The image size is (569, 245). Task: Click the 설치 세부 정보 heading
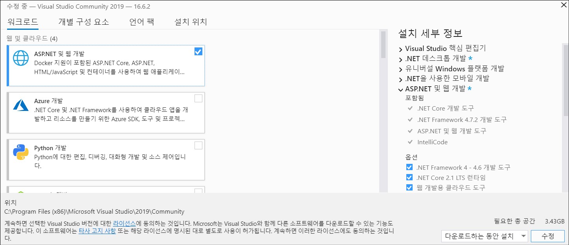coord(430,33)
